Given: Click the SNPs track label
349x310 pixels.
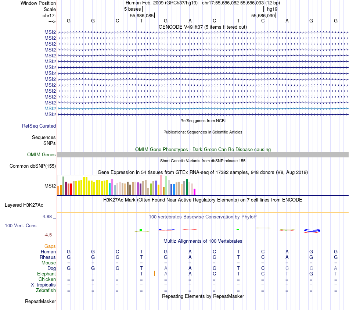Looking at the screenshot, I should click(50, 143).
